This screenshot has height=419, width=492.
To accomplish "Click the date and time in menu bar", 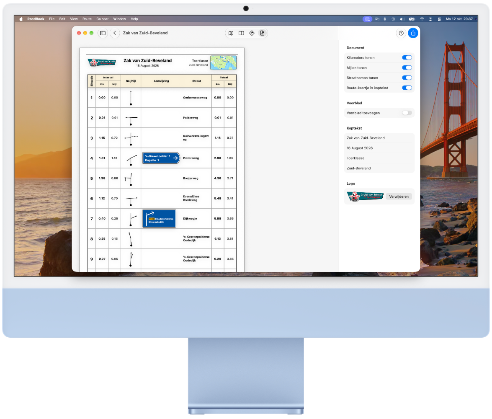I will (459, 19).
